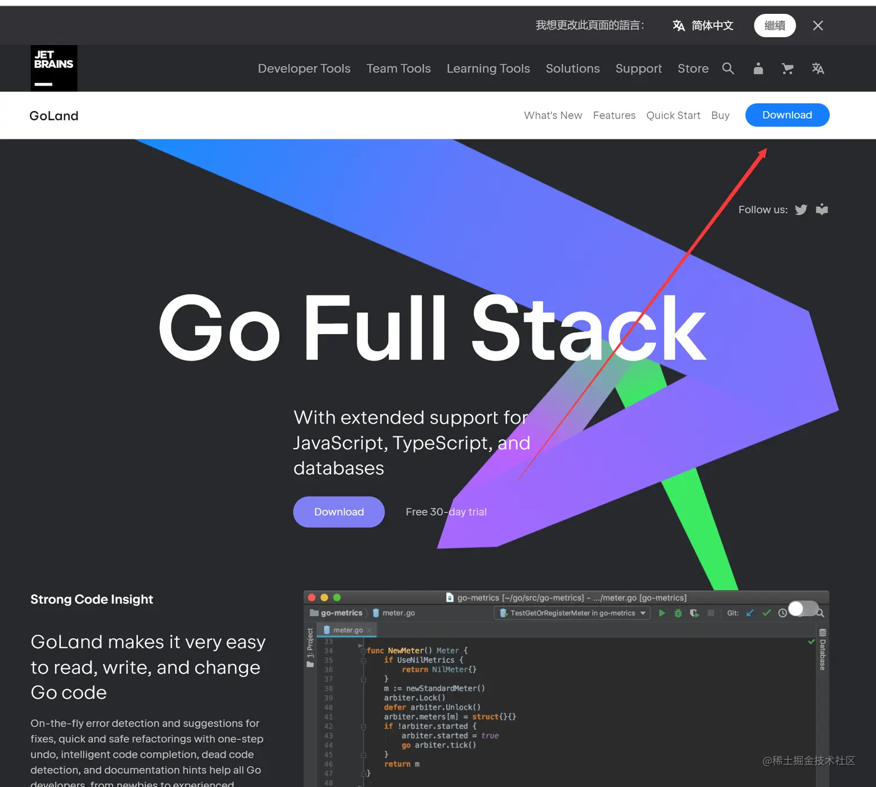Screen dimensions: 876x787
Task: Open the Database tool window tab
Action: [822, 650]
